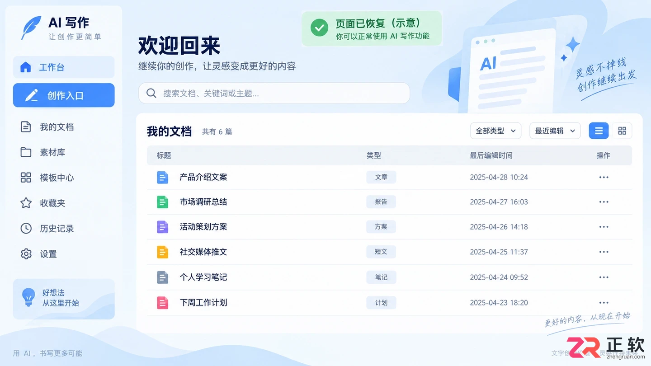Open the 好想法 从这里开始 card
Screen dimensions: 651x366
(64, 299)
